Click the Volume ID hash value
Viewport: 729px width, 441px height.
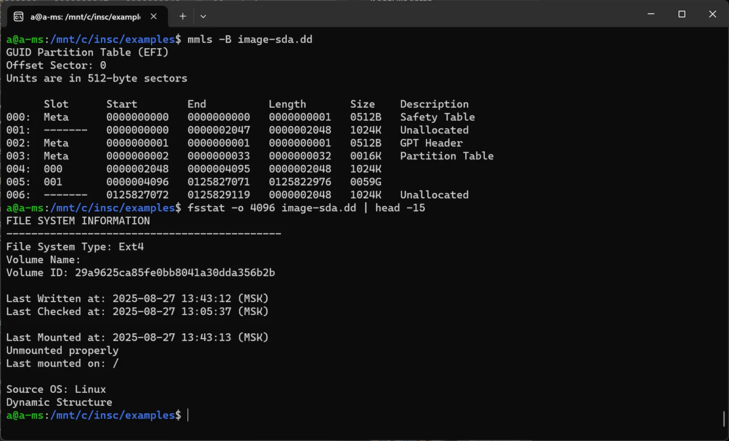[x=175, y=273]
